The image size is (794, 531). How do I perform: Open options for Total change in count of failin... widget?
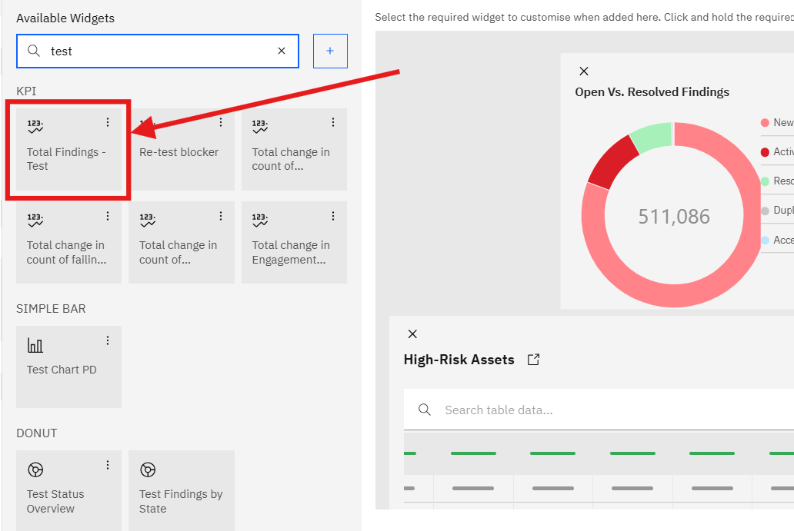point(108,216)
